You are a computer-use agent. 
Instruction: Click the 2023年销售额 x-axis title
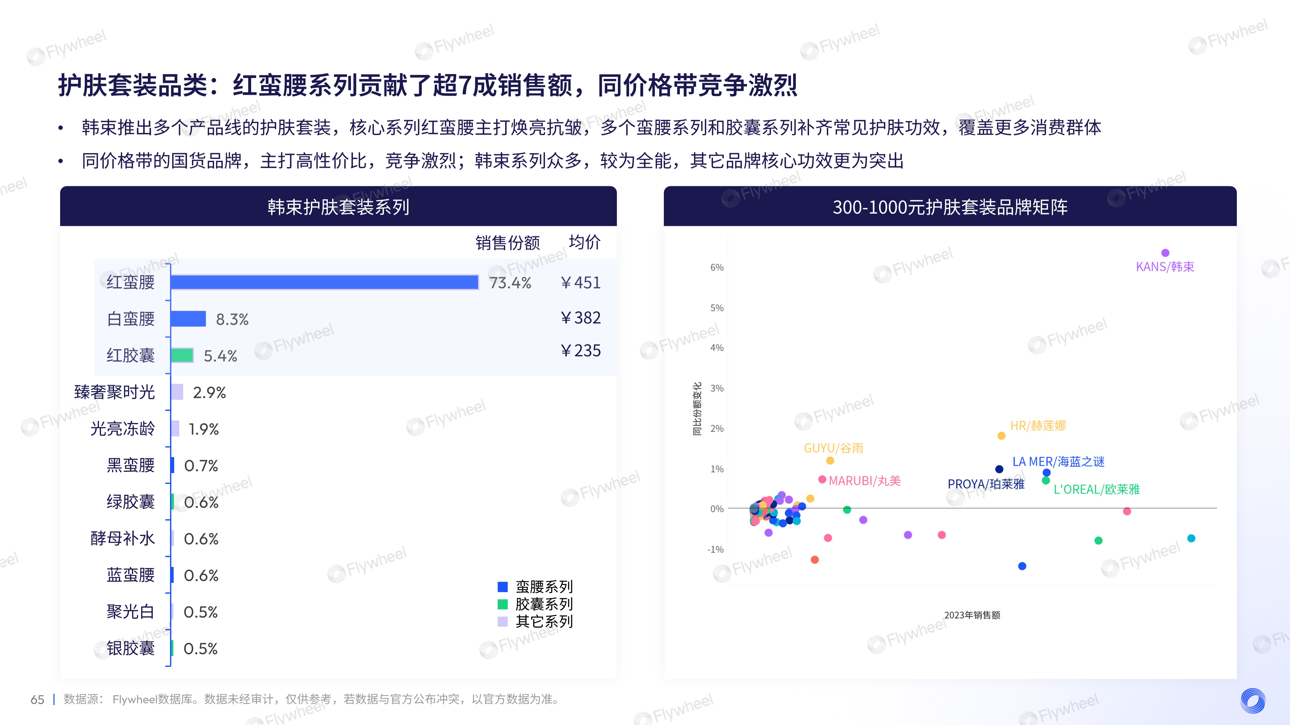pos(972,615)
